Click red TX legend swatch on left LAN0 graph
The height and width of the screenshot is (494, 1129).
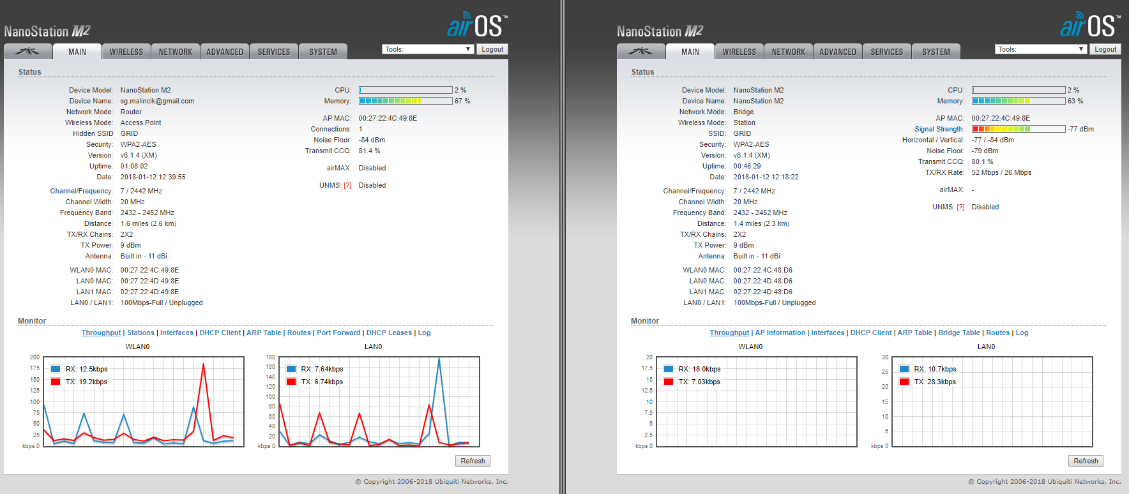click(291, 382)
